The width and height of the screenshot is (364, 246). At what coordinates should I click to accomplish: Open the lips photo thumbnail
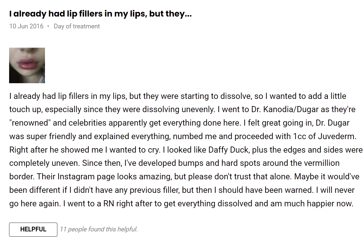point(27,65)
